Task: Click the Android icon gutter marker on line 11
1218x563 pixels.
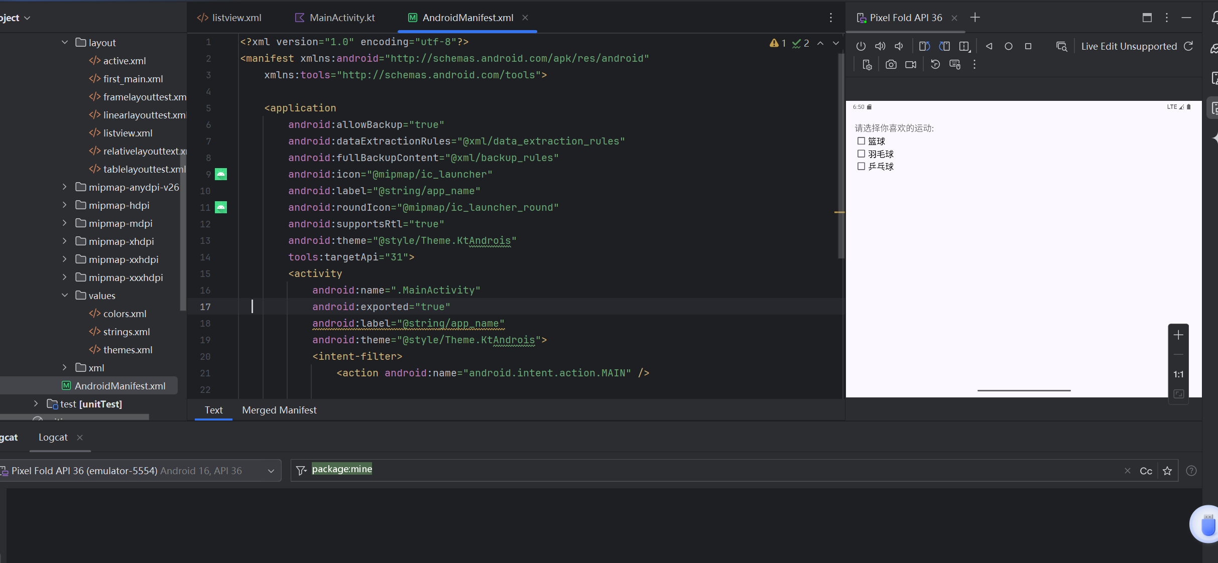Action: [x=221, y=207]
